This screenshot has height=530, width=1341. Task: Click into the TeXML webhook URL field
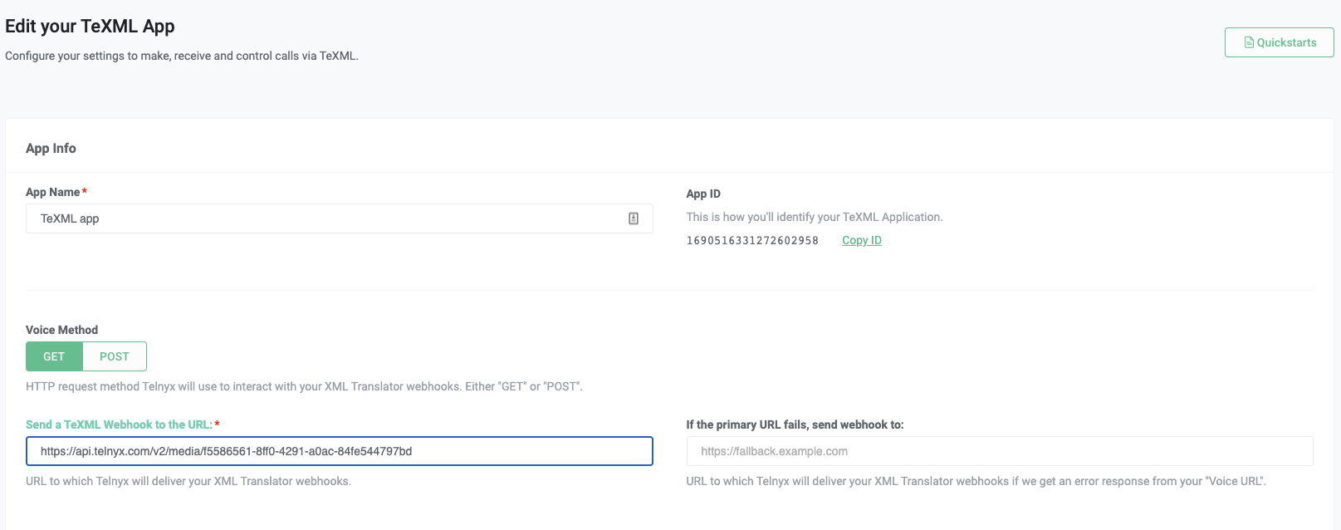[339, 451]
